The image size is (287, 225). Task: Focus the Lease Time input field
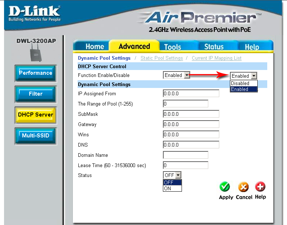coord(185,165)
